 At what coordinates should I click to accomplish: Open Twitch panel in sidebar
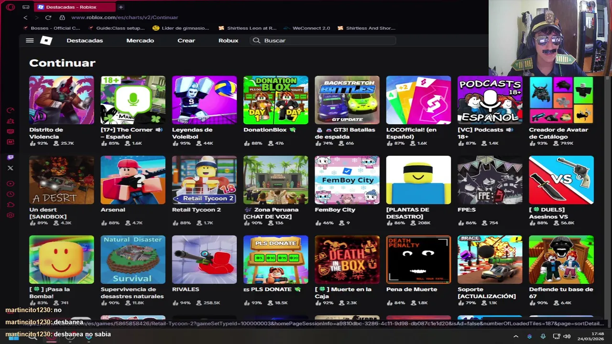[x=11, y=157]
